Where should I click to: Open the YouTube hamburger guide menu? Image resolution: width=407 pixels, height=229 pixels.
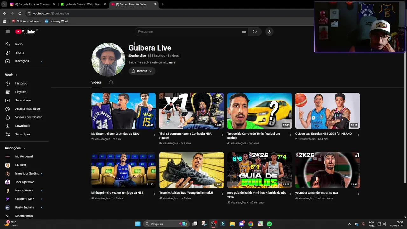[x=8, y=31]
